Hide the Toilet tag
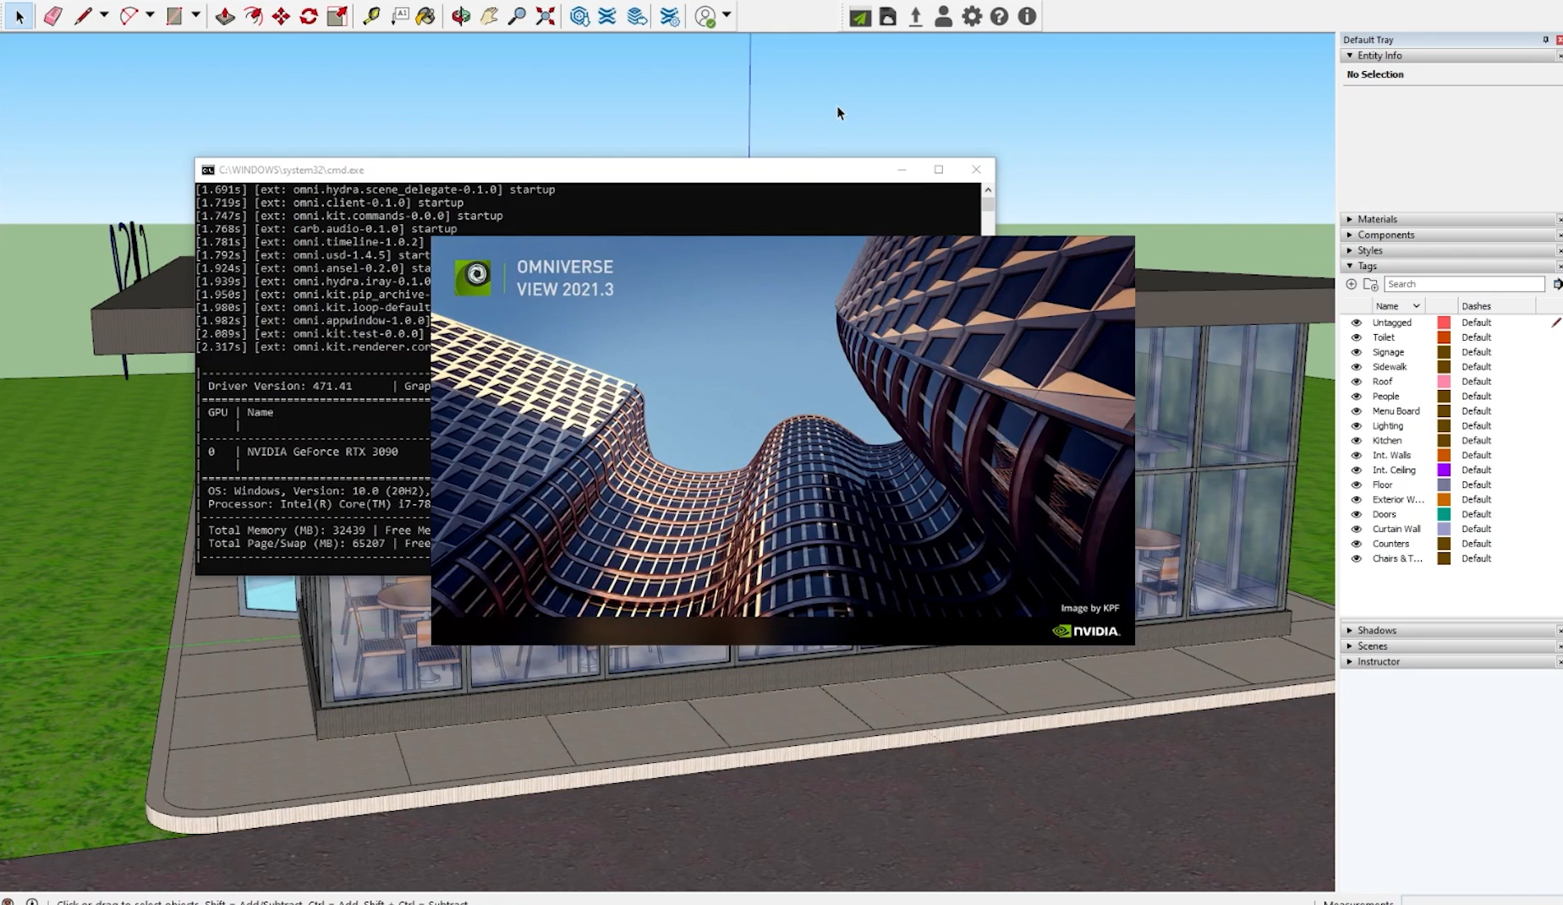This screenshot has width=1563, height=905. click(x=1357, y=337)
